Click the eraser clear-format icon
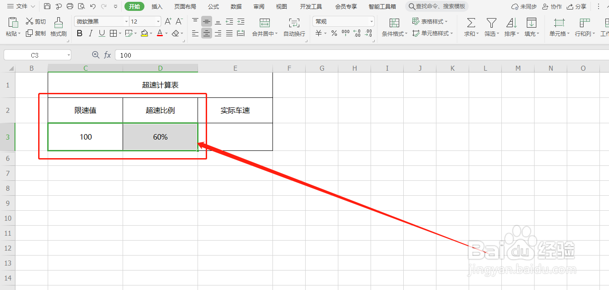 pos(176,33)
